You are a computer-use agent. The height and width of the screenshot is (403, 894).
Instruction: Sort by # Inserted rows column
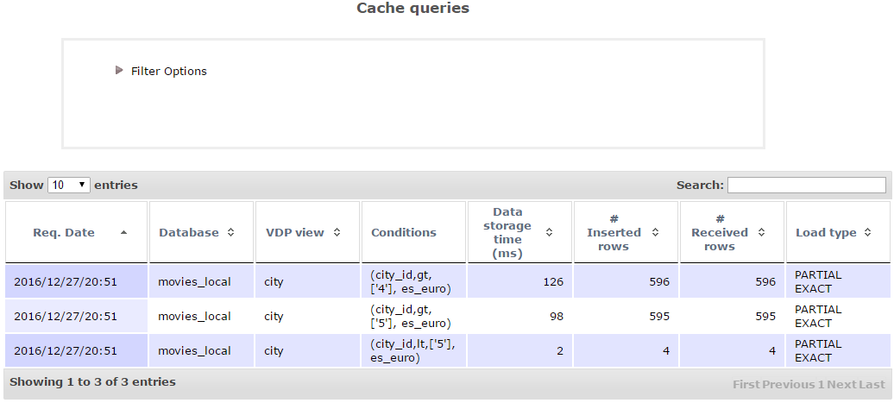626,232
